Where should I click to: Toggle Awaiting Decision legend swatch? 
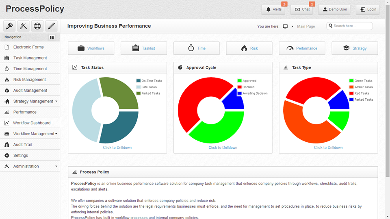(x=239, y=93)
